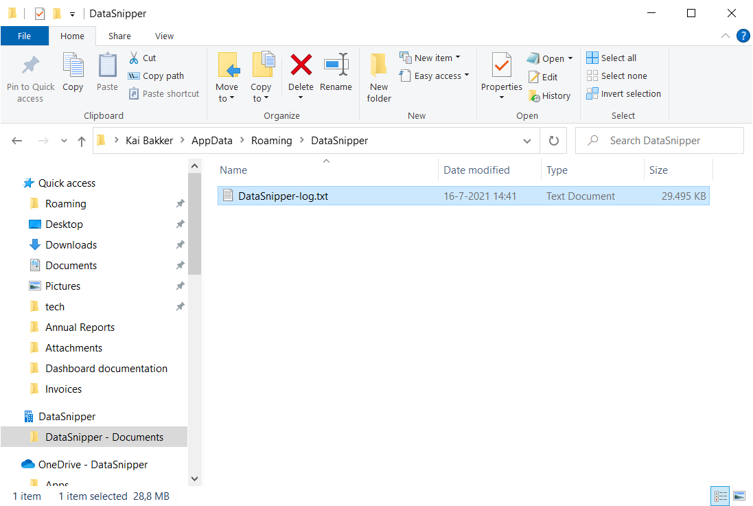Click the red Delete icon
753x506 pixels.
click(x=301, y=65)
